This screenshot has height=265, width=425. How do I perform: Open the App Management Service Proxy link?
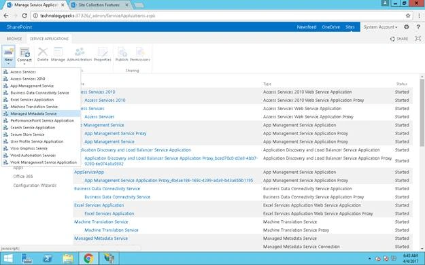(x=115, y=133)
